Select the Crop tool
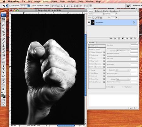 [3, 32]
